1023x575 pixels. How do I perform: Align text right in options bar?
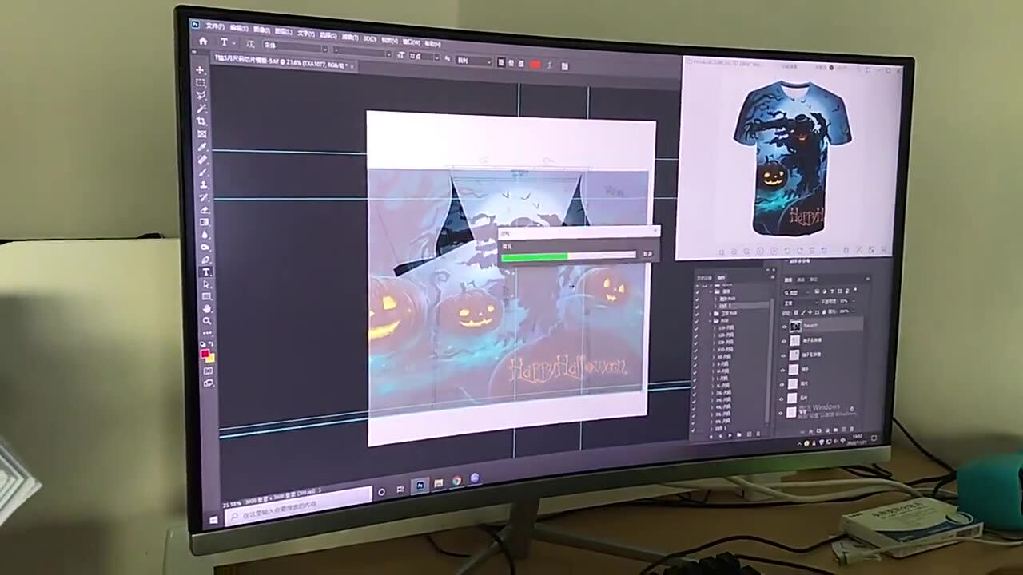point(520,63)
